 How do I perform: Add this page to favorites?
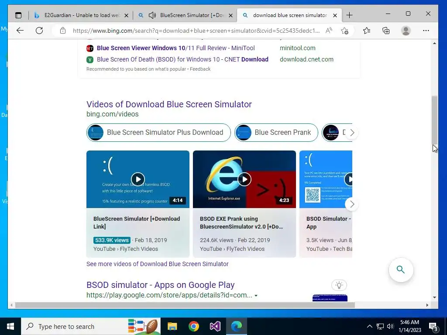345,31
